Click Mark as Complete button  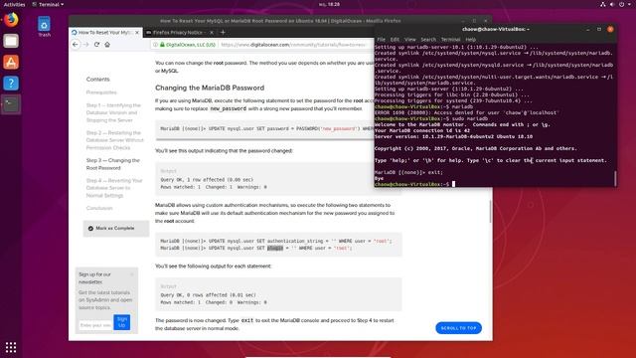click(116, 228)
